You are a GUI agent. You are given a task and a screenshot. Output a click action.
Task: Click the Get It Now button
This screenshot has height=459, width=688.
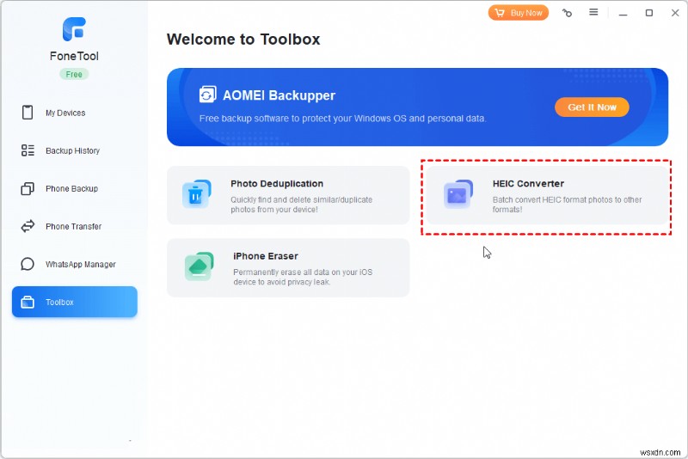click(592, 107)
